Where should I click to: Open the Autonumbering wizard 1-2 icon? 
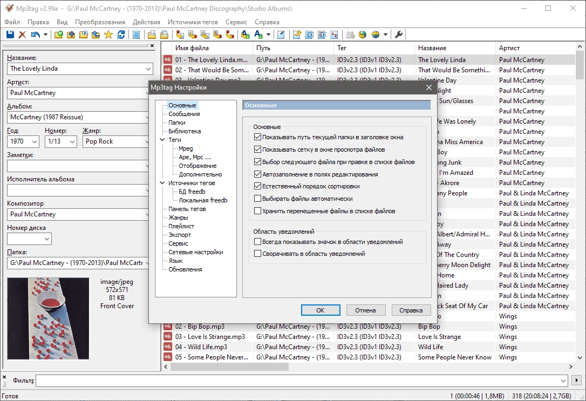pyautogui.click(x=335, y=35)
